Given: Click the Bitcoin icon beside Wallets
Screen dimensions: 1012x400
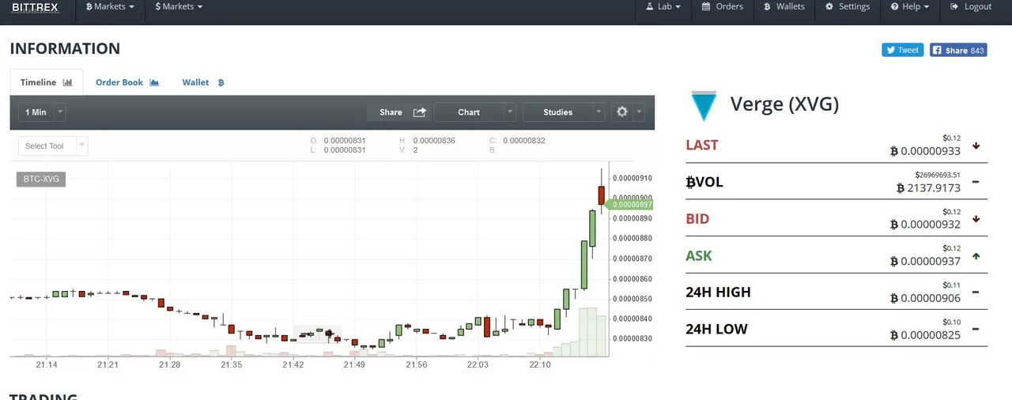Looking at the screenshot, I should pyautogui.click(x=767, y=7).
